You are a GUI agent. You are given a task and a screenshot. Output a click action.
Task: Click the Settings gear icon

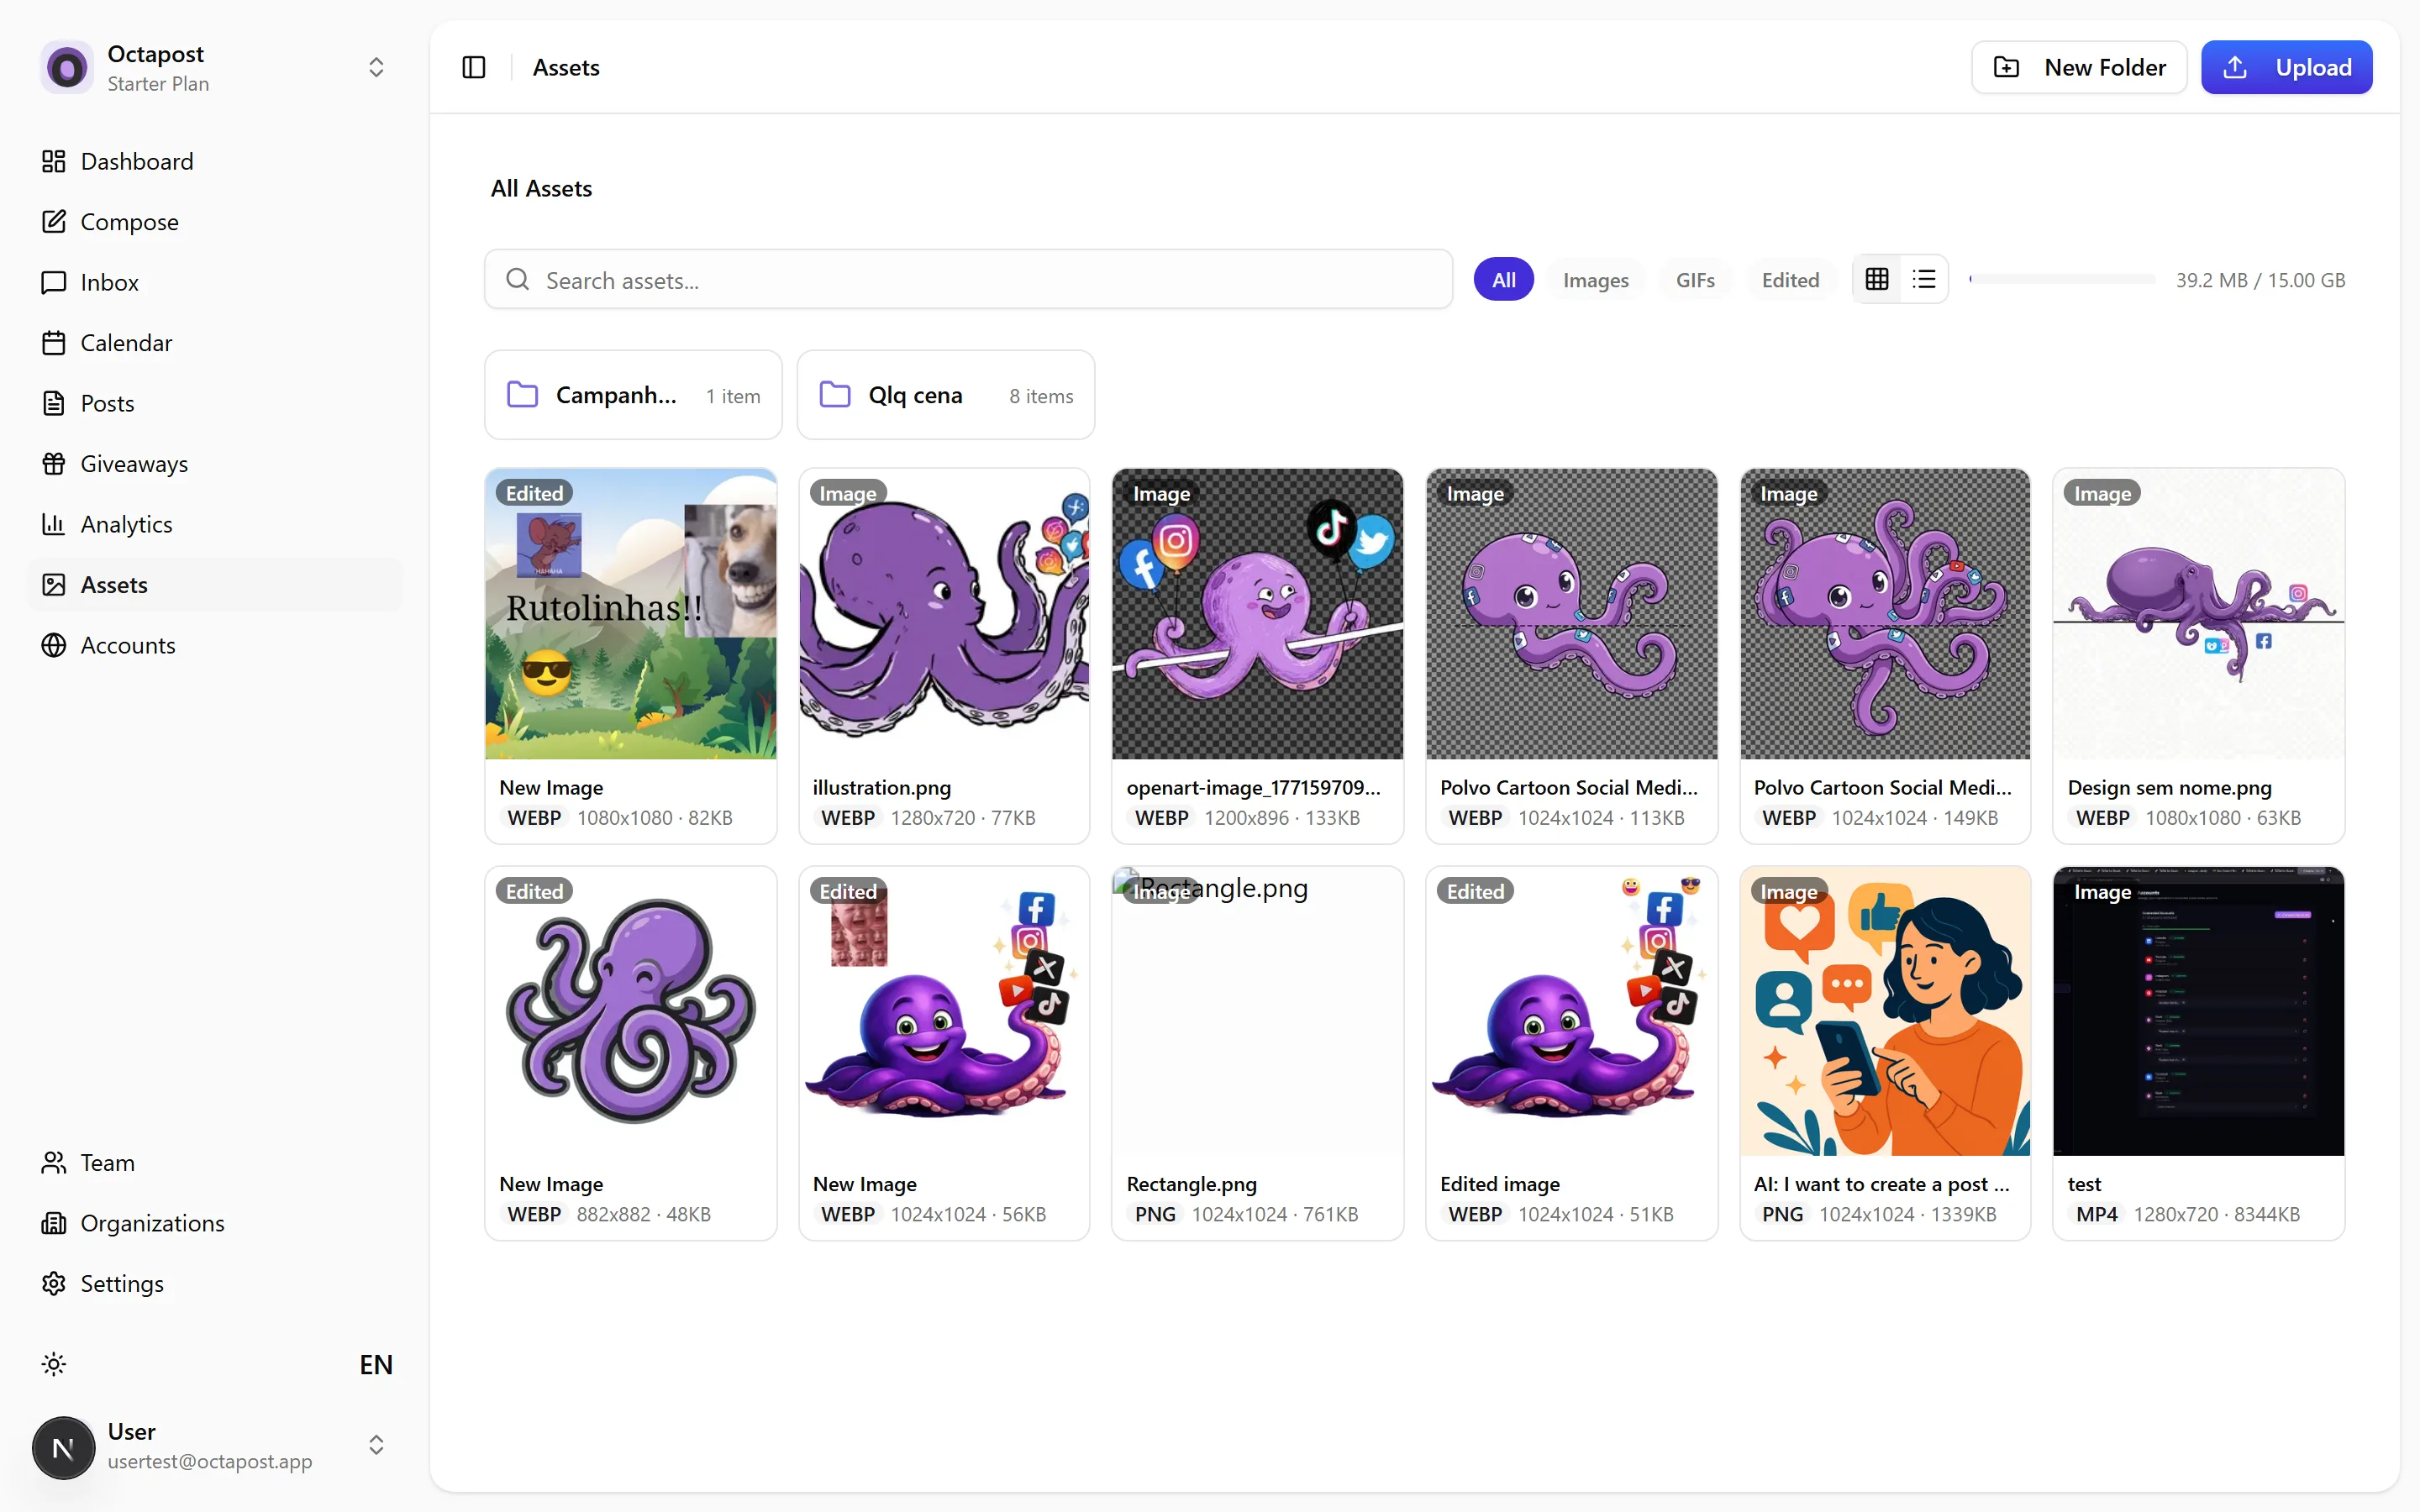[x=54, y=1283]
